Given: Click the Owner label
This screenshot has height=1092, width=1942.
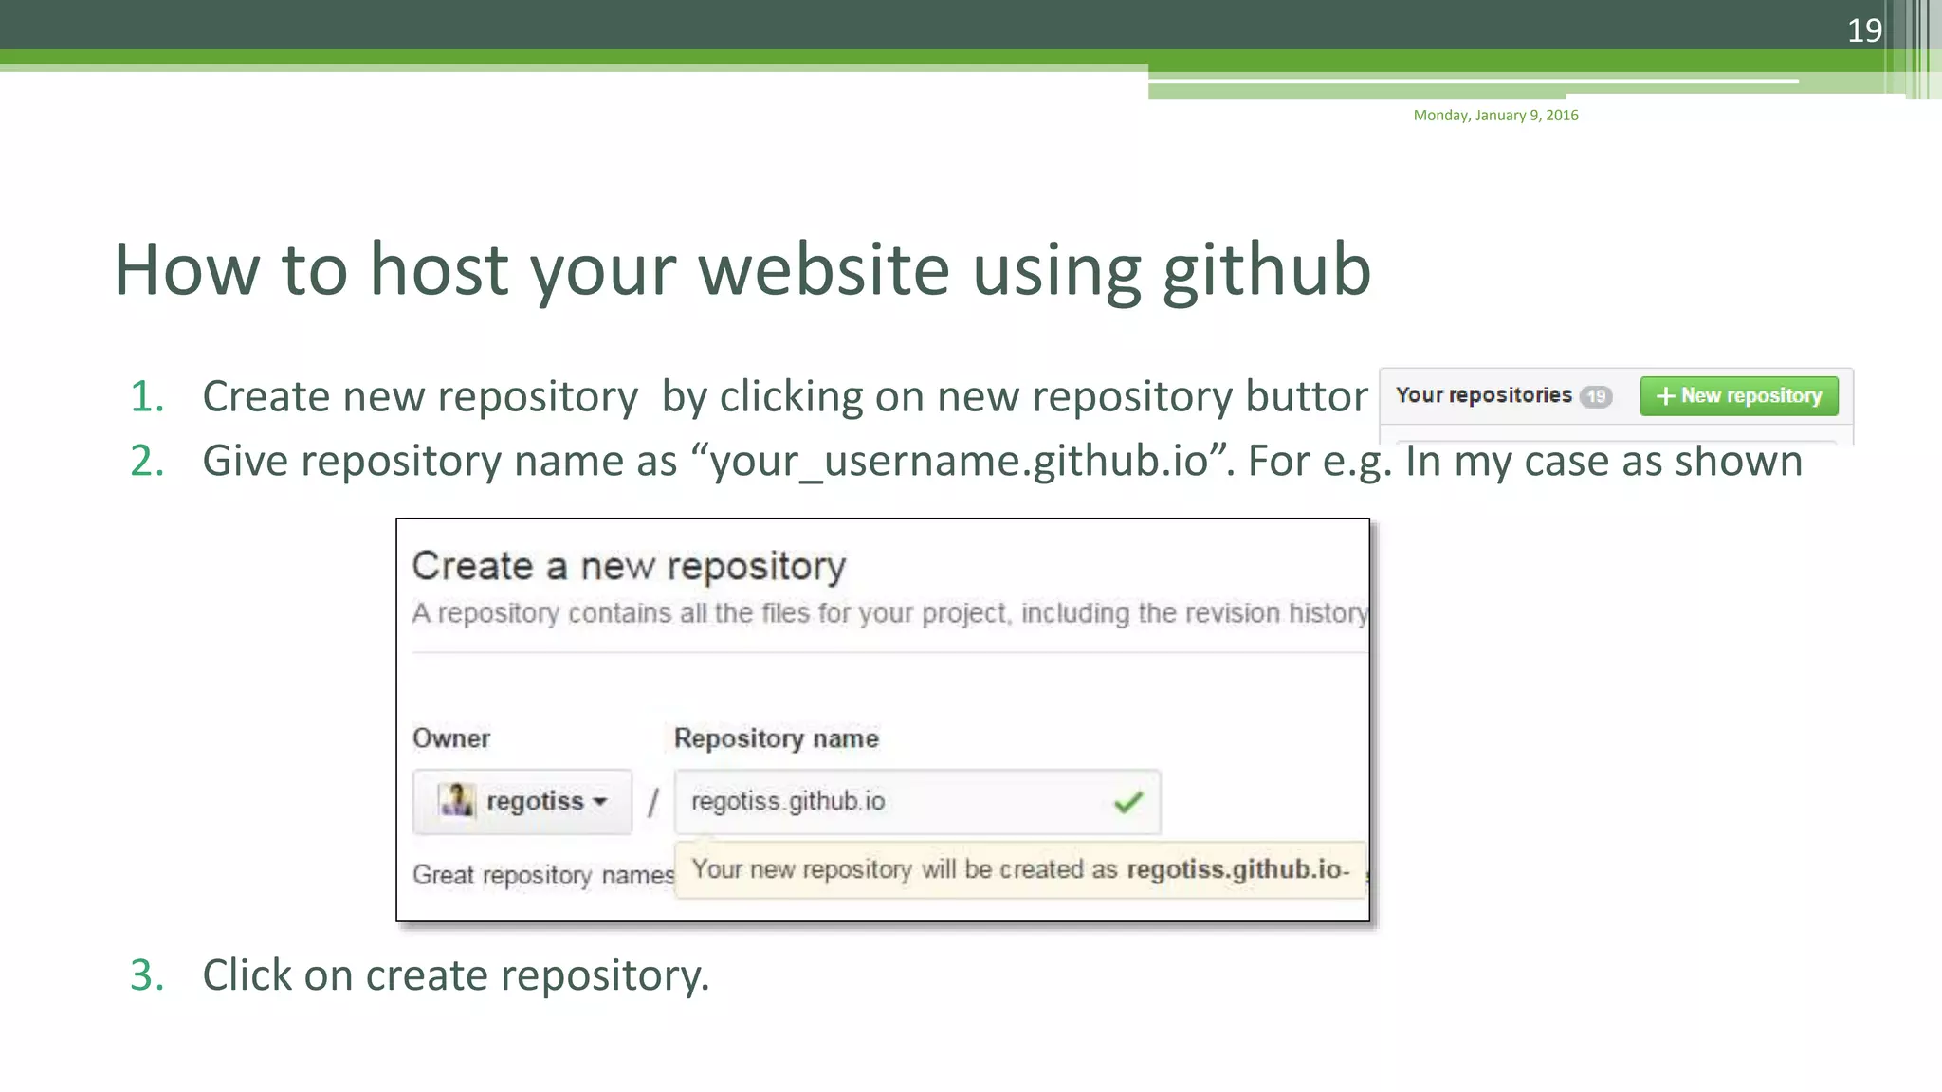Looking at the screenshot, I should coord(451,738).
